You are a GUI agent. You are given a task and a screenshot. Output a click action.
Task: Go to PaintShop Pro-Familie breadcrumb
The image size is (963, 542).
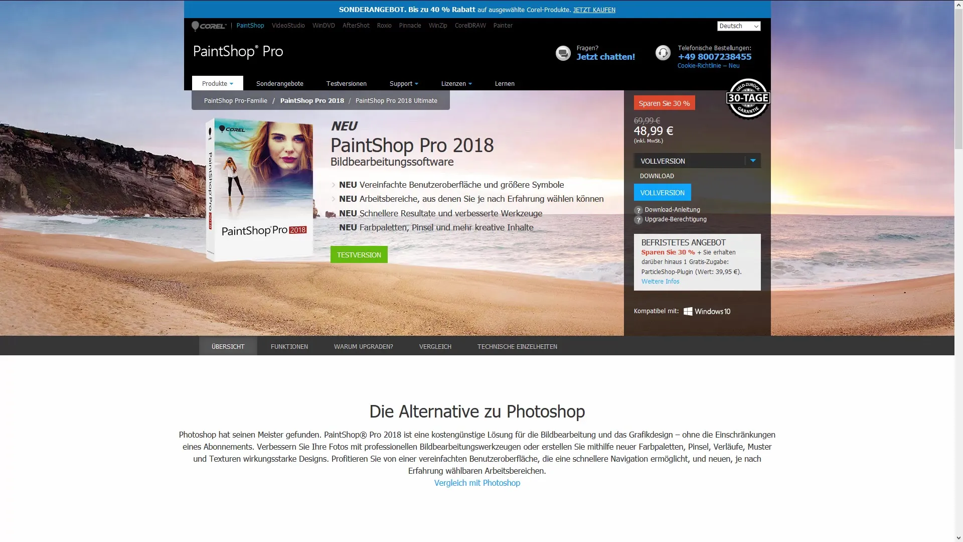click(235, 101)
